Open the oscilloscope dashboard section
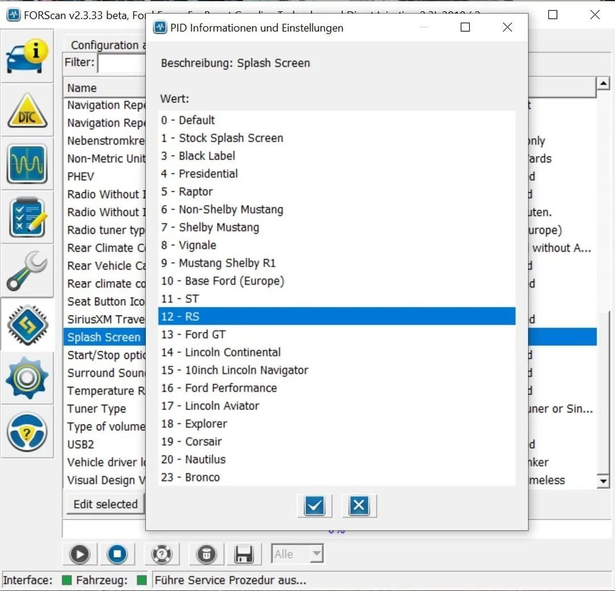The height and width of the screenshot is (591, 615). tap(27, 164)
